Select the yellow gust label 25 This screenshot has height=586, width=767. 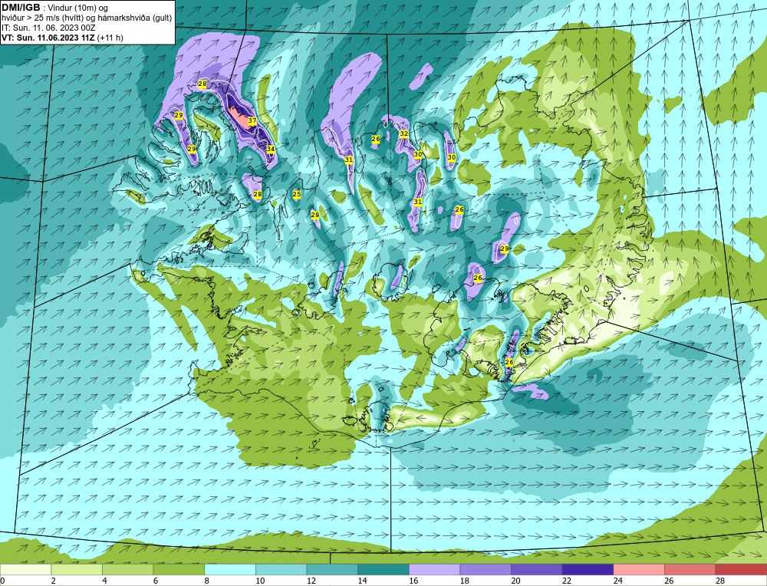point(296,194)
